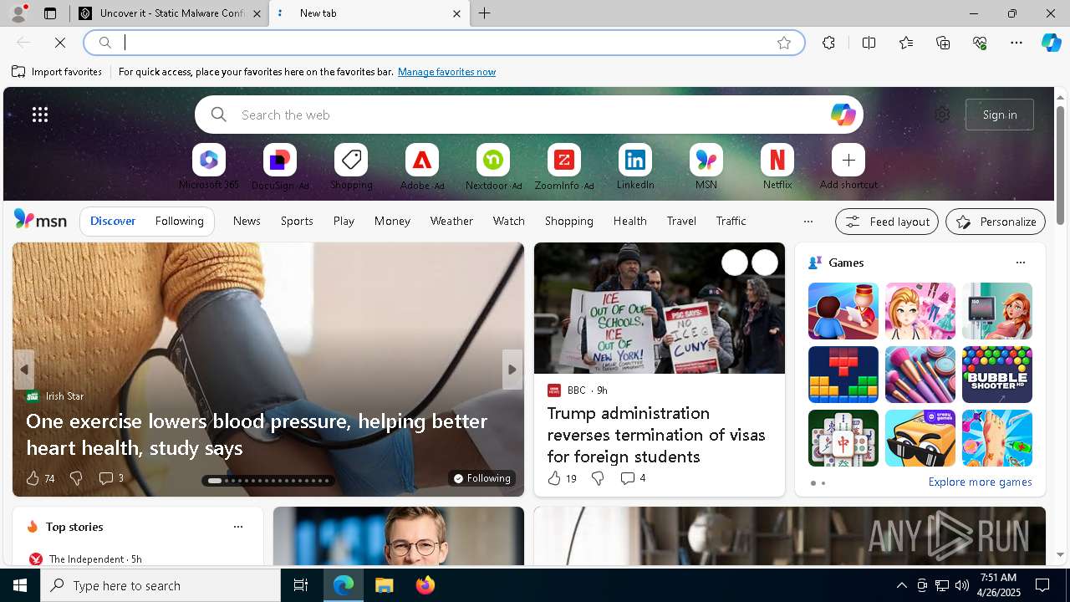
Task: Open Settings and more ellipsis menu
Action: pos(1016,43)
